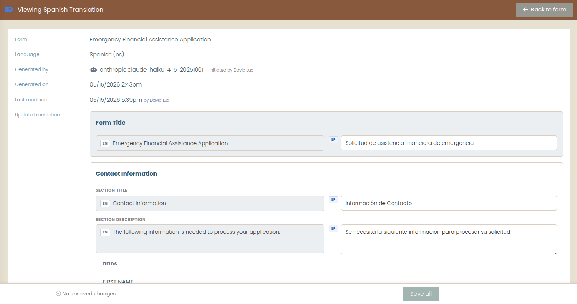
Task: Click the Back to form button
Action: [545, 10]
